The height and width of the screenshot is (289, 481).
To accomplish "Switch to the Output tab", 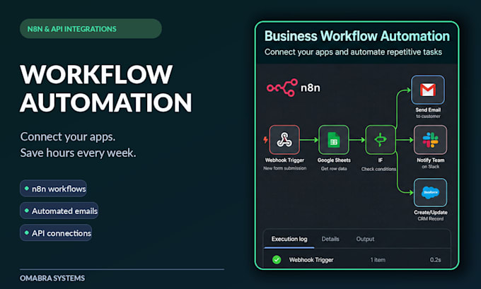I will 365,239.
